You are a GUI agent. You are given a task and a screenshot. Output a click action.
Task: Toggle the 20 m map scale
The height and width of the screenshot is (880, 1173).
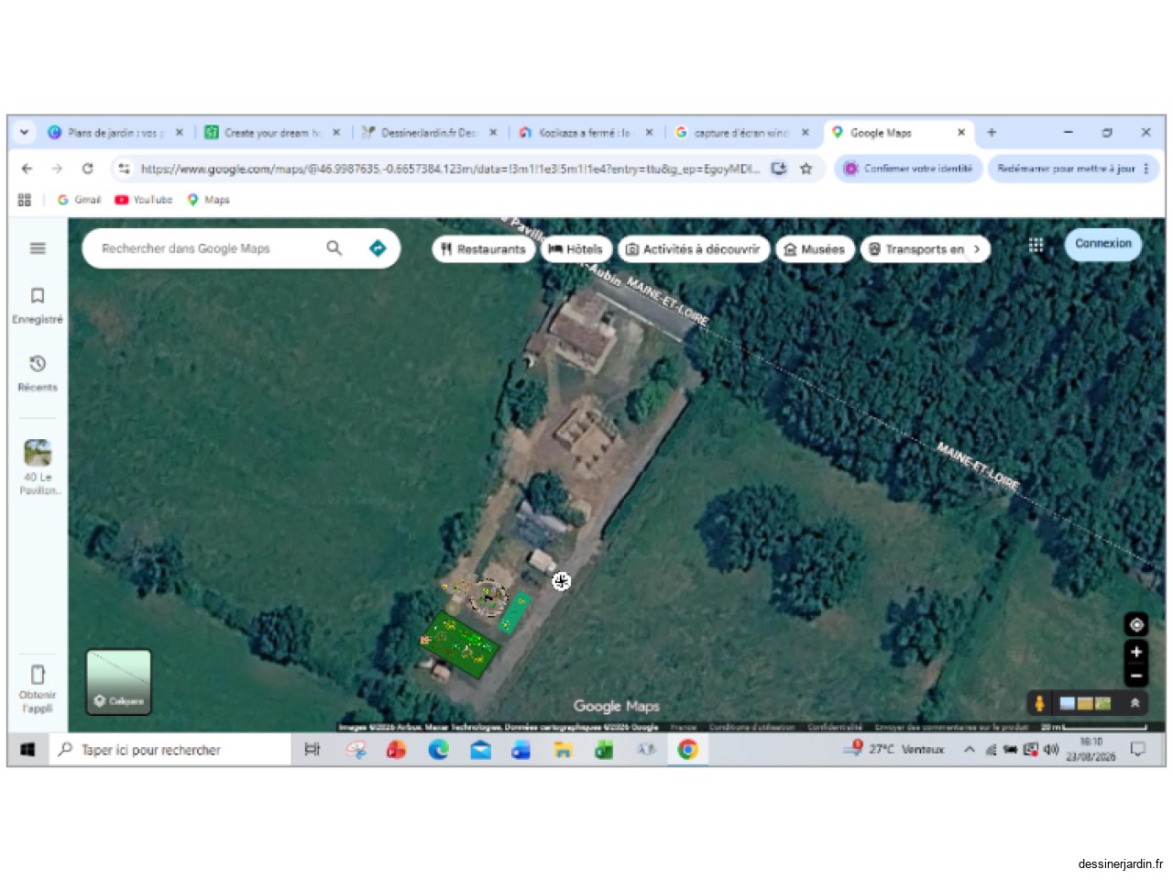pos(1093,727)
